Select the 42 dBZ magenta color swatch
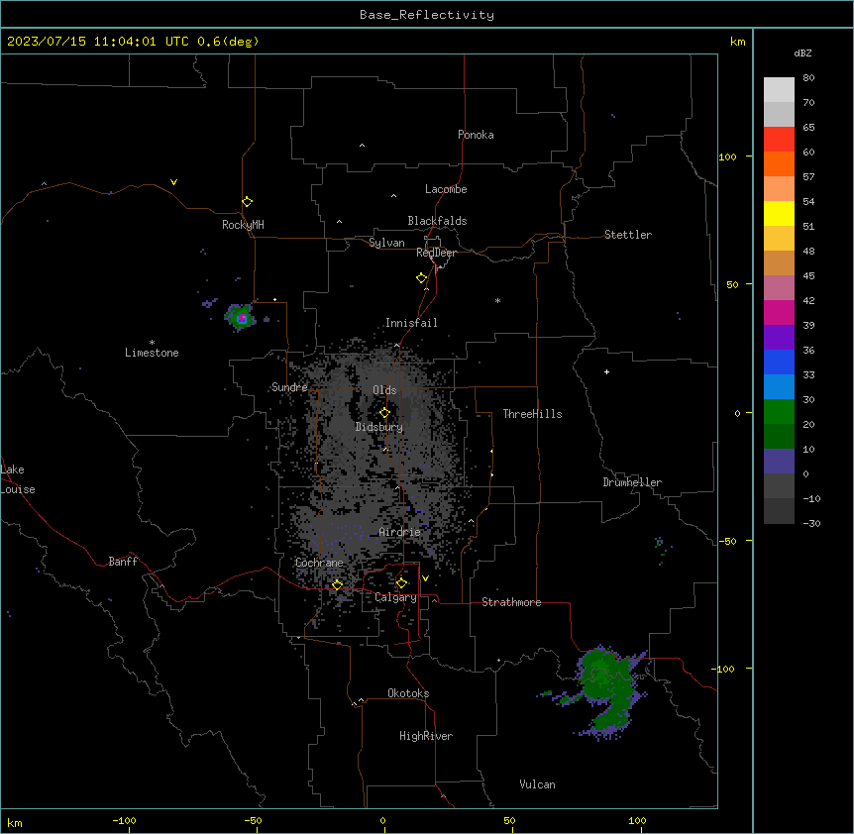The image size is (854, 834). [x=779, y=312]
